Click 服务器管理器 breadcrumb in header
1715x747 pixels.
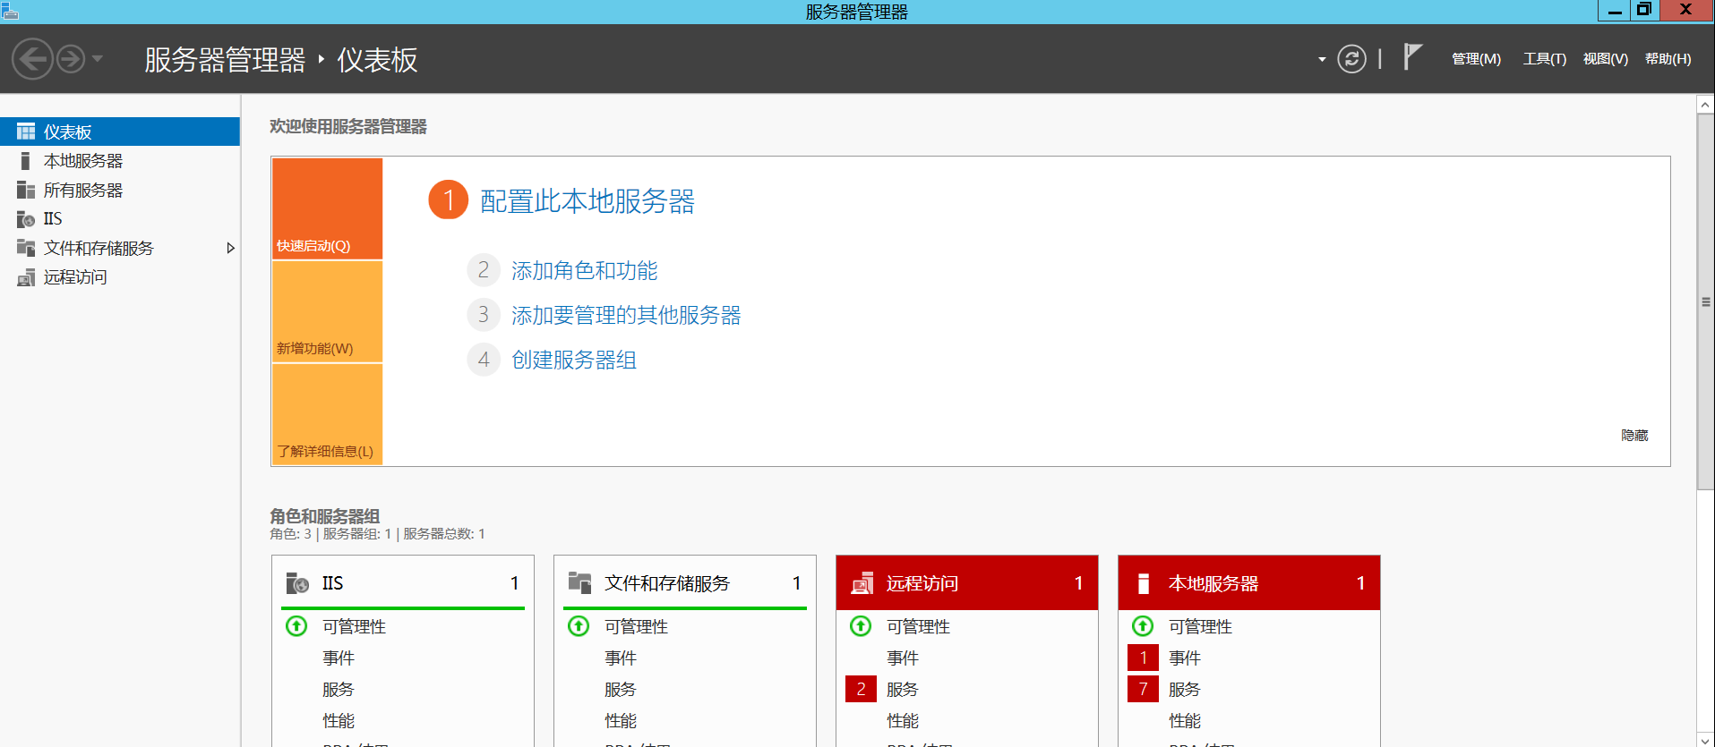(225, 60)
